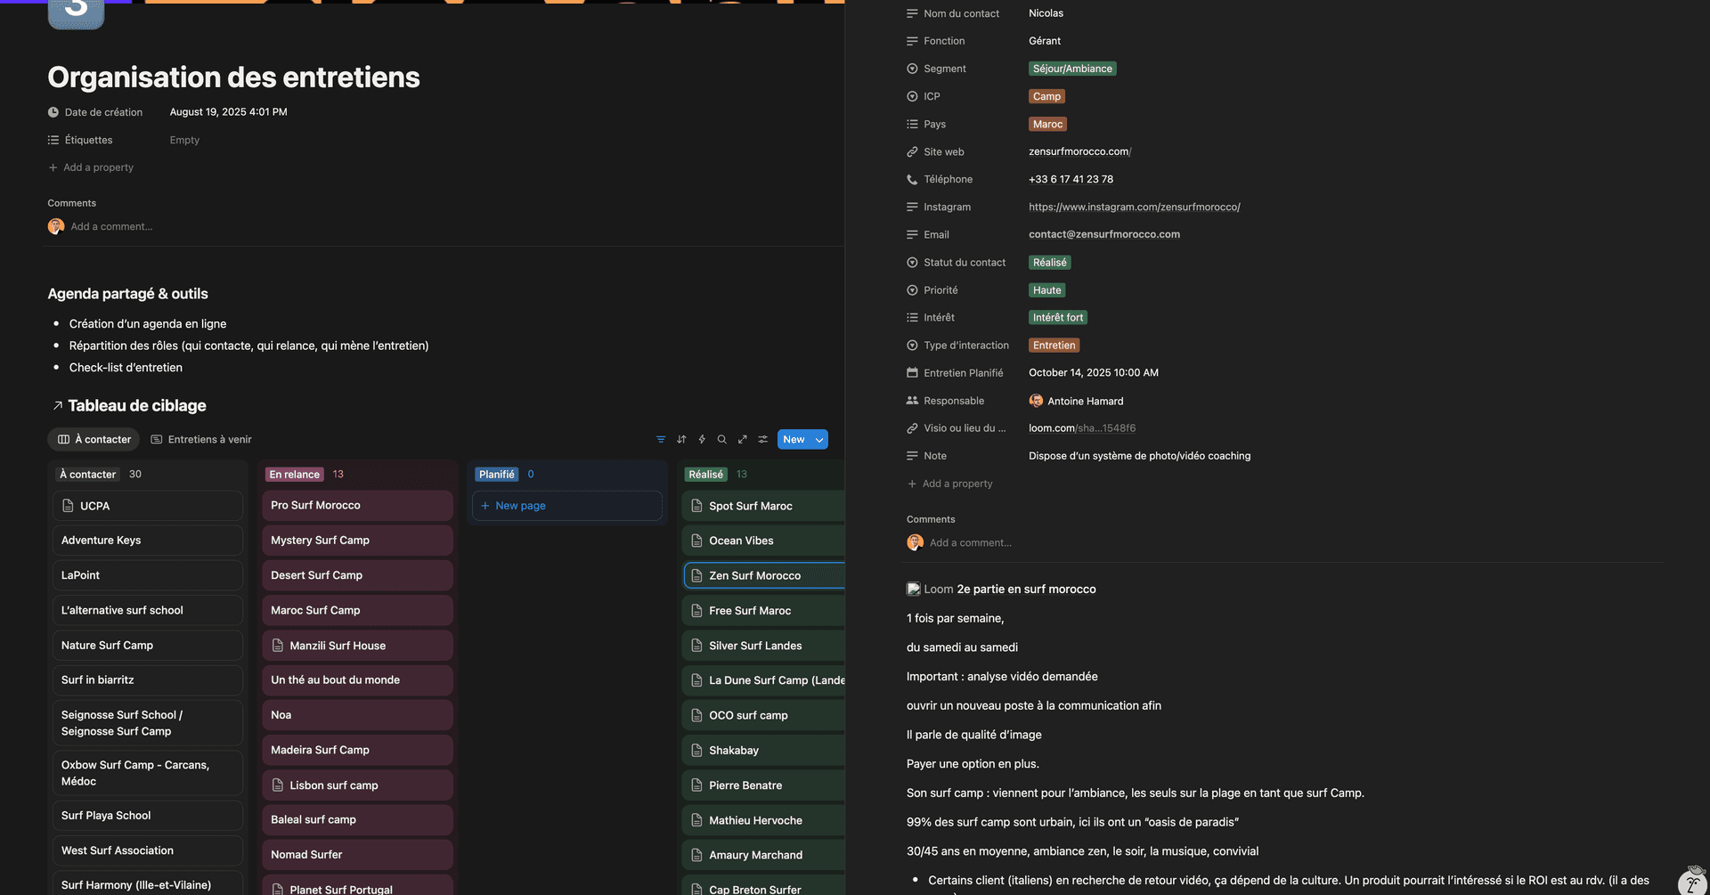This screenshot has width=1710, height=895.
Task: Click the Fonction value Gérant
Action: tap(1045, 41)
